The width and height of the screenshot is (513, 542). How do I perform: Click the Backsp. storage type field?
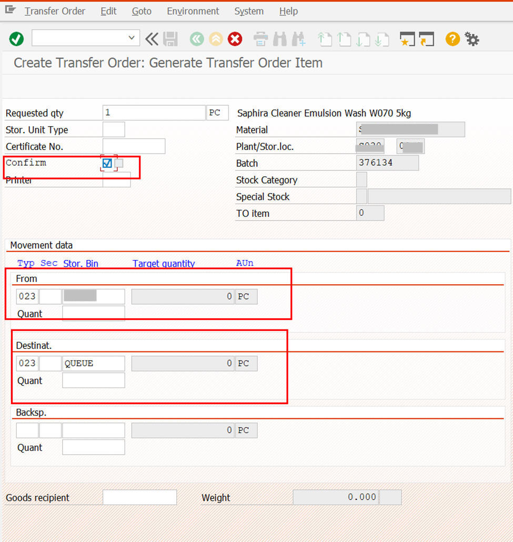(27, 430)
